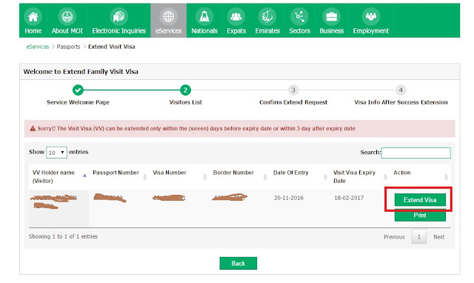Open the show entries count dropdown
The image size is (474, 283).
tap(56, 153)
